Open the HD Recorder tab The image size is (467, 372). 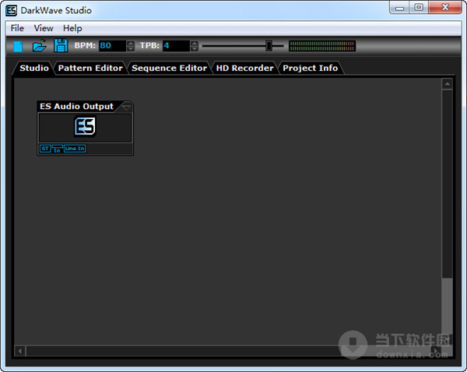(x=244, y=68)
